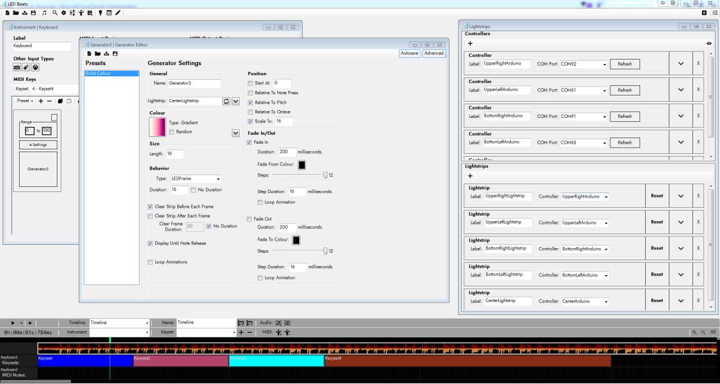
Task: Click open folder icon in Generator Editor toolbar
Action: (97, 54)
